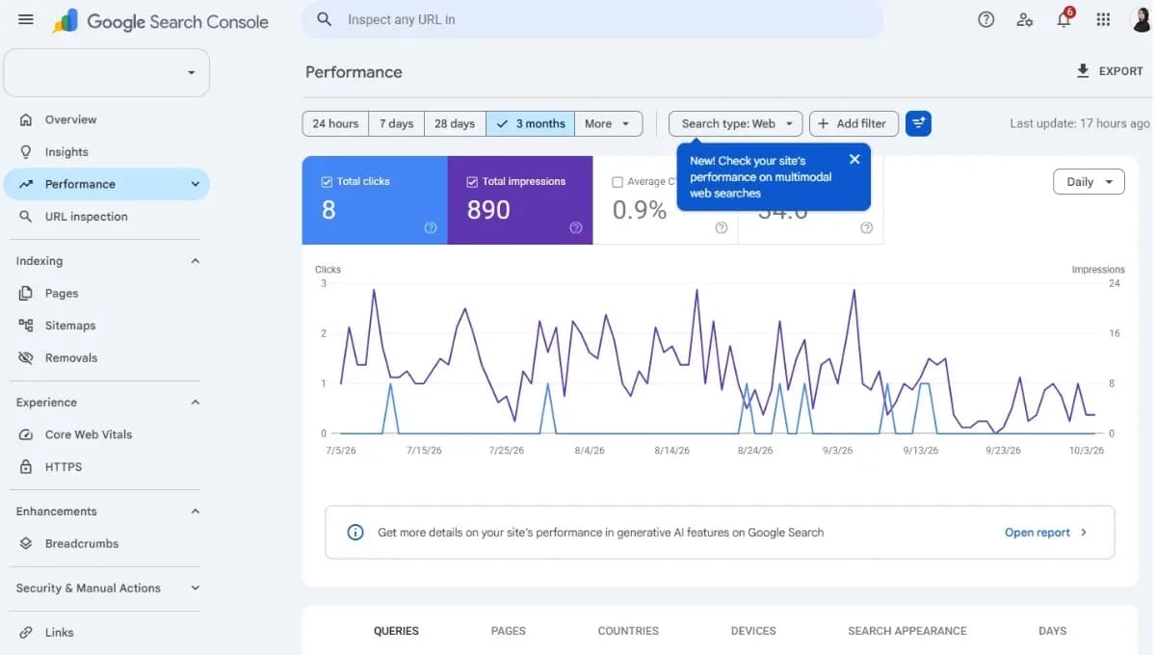Open the Google apps grid

(1103, 19)
